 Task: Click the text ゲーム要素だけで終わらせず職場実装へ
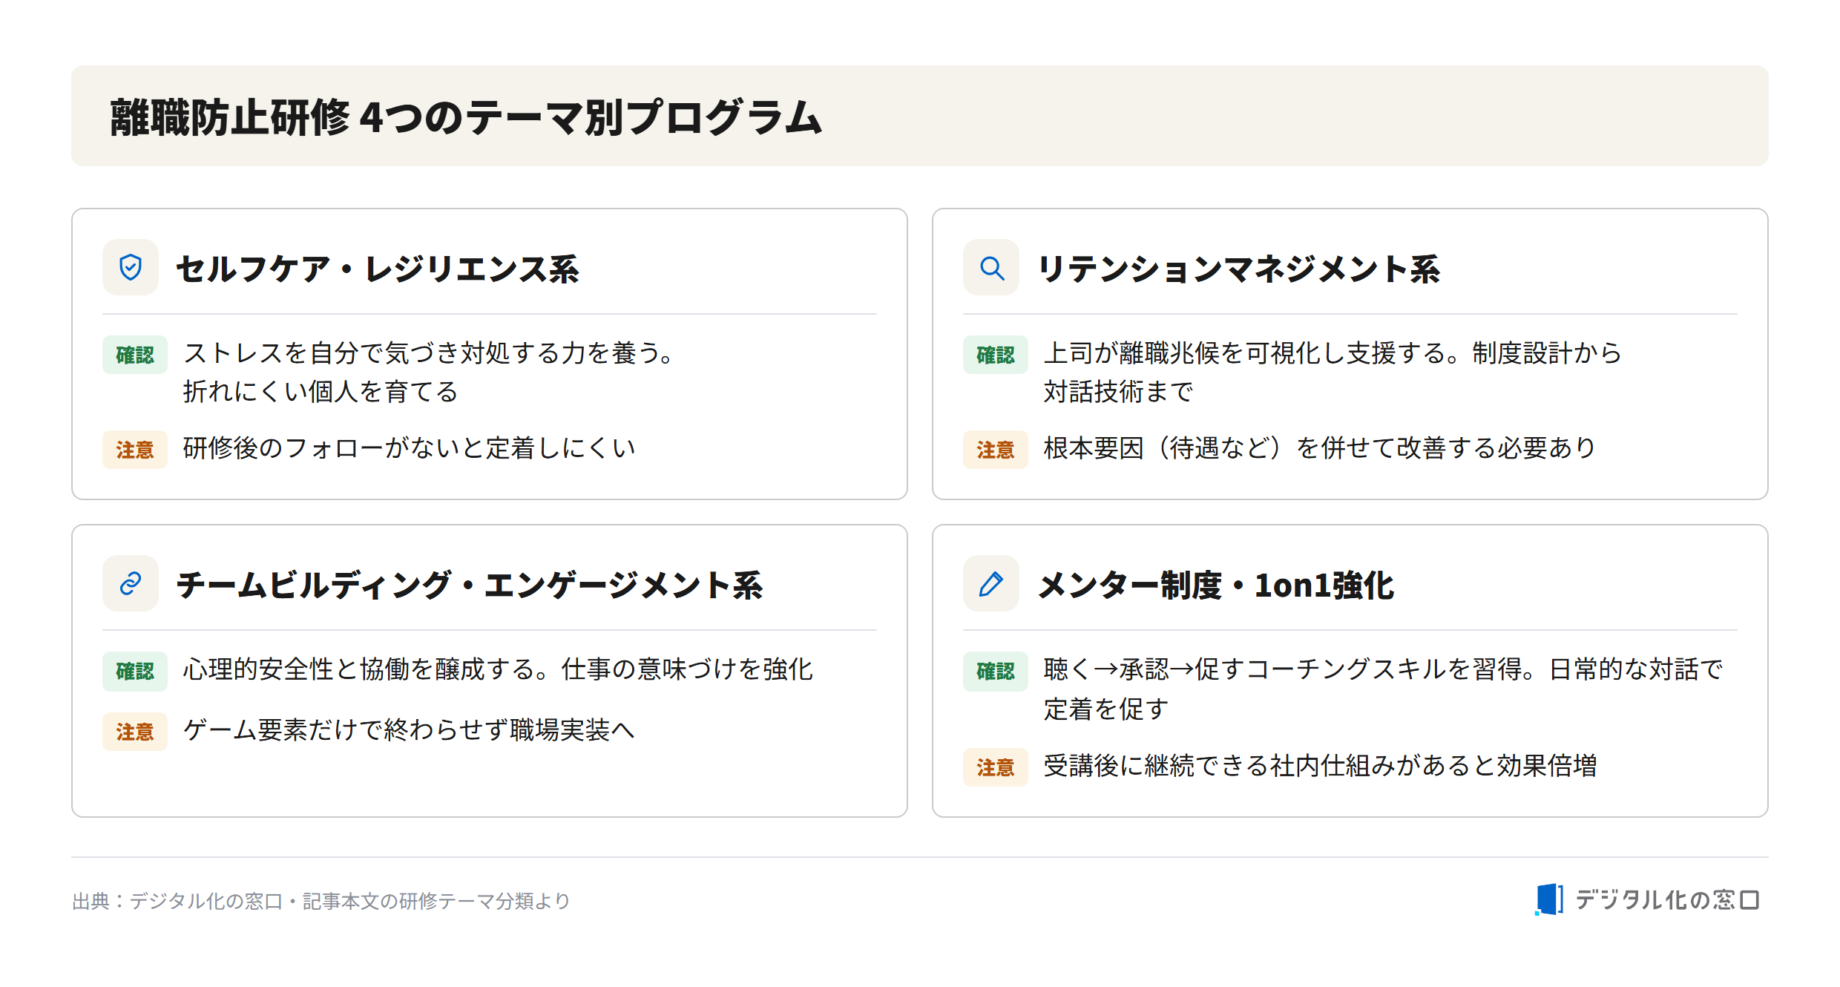coord(409,730)
